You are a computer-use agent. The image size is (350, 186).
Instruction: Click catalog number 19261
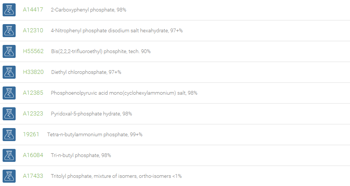click(x=31, y=134)
